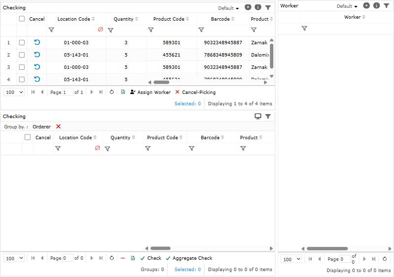Click the red minus icon in bottom toolbar
Image resolution: width=394 pixels, height=277 pixels.
(x=123, y=258)
